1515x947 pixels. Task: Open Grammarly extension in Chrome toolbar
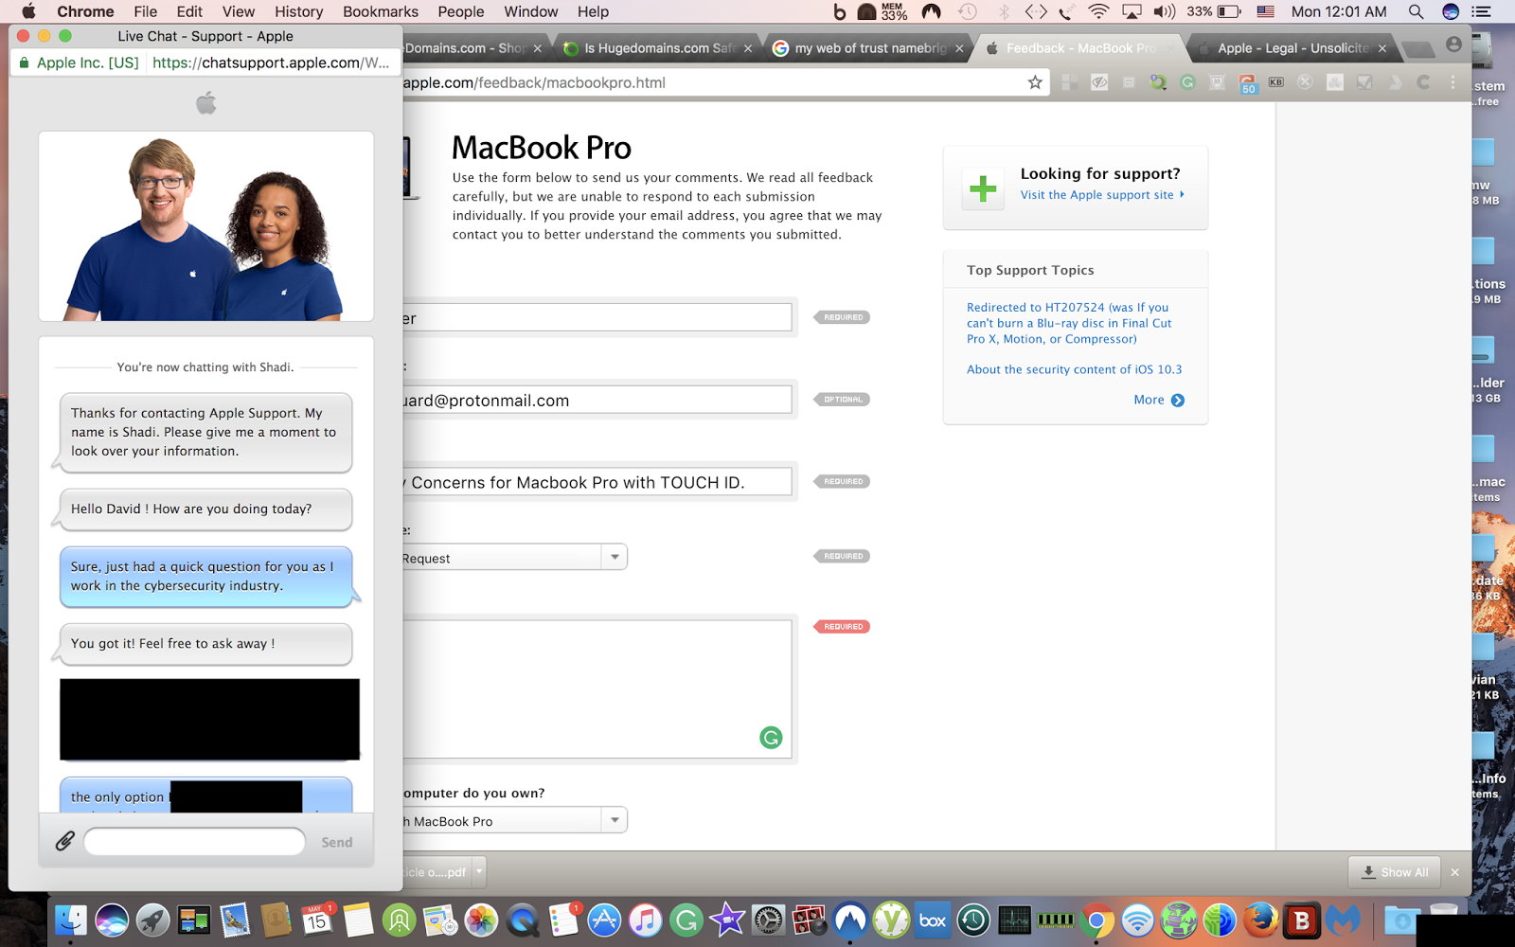[1187, 82]
